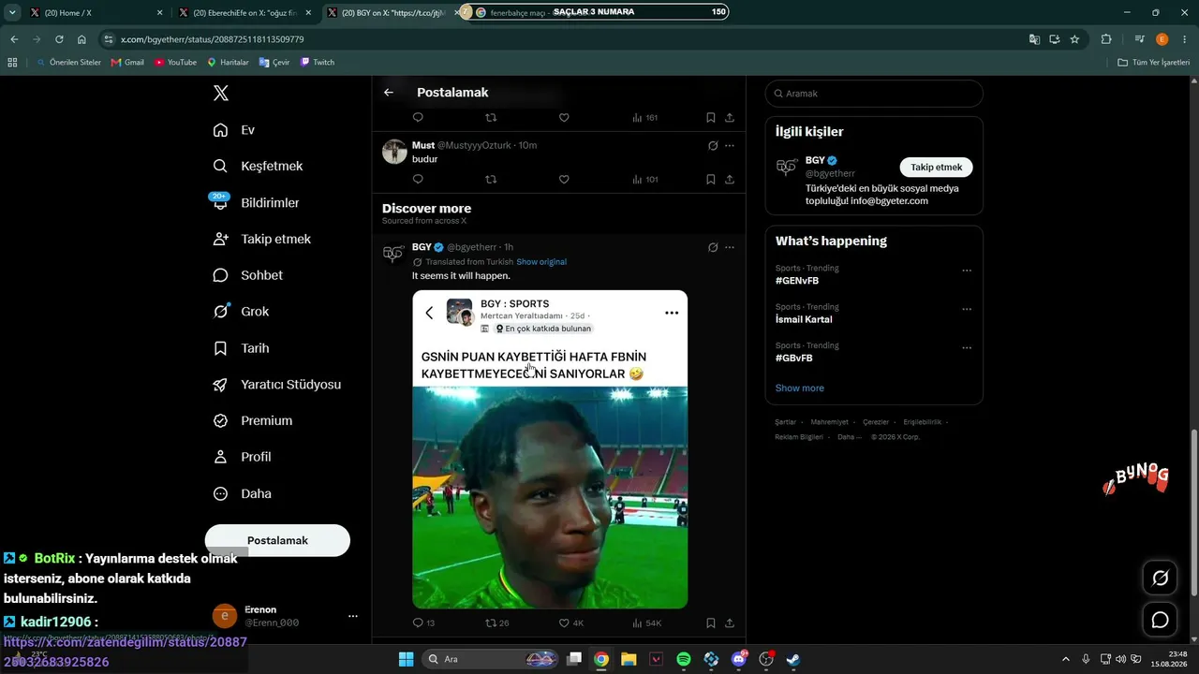Click the Postalamak post button
Viewport: 1199px width, 674px height.
[277, 540]
